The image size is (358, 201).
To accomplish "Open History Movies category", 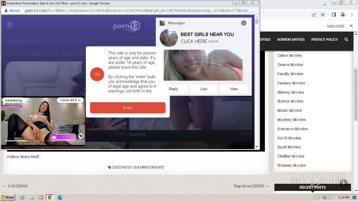I will click(291, 92).
